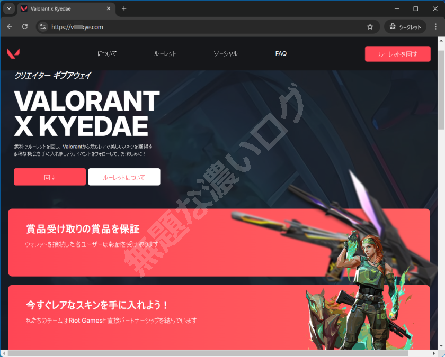Image resolution: width=445 pixels, height=357 pixels.
Task: Click the scroll up arrow
Action: (441, 41)
